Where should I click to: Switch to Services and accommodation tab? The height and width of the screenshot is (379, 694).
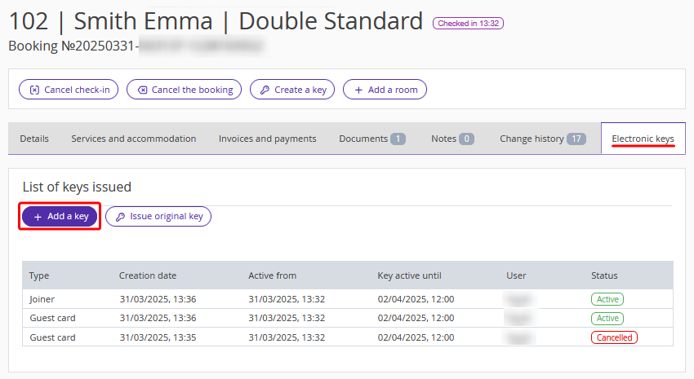tap(133, 139)
